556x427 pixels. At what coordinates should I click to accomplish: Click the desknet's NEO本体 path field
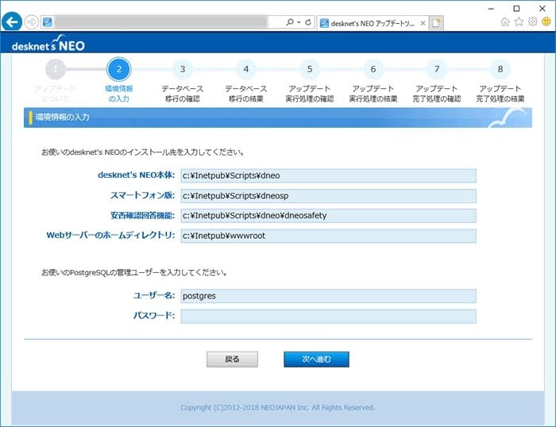click(328, 175)
